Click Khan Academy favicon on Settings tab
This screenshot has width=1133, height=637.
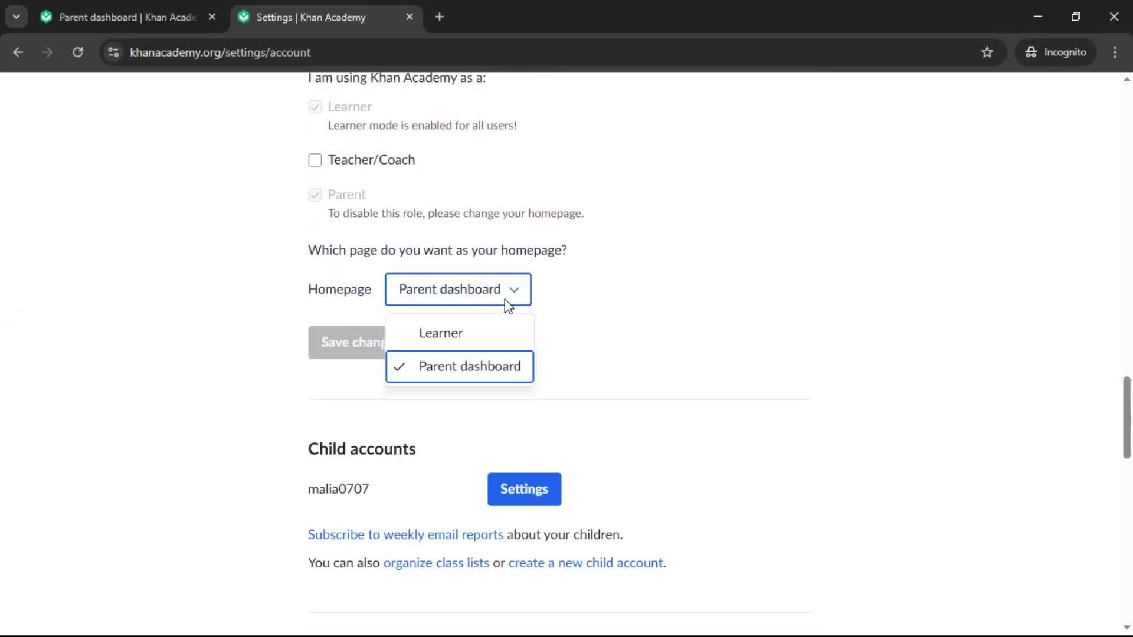point(244,17)
